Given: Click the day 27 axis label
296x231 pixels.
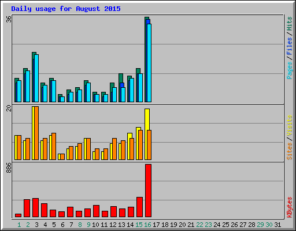Looking at the screenshot, I should click(243, 225).
